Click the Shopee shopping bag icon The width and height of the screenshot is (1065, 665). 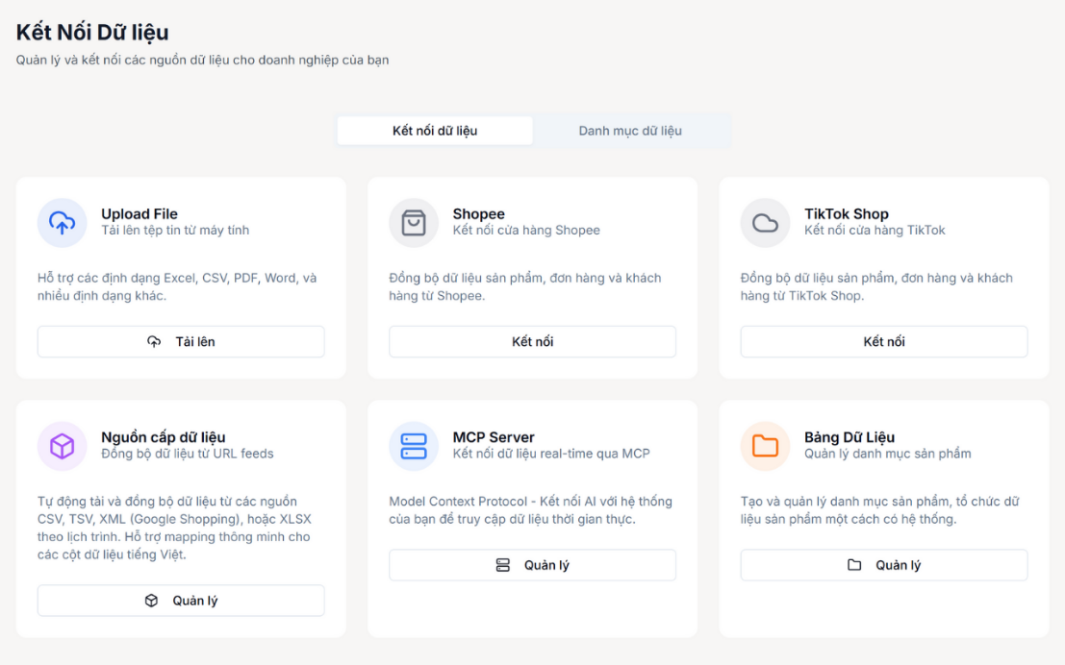[x=414, y=223]
